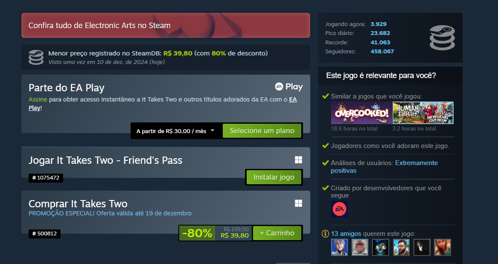Viewport: 498px width, 264px height.
Task: Click the SteamDB icon next to lowest price
Action: coord(36,58)
